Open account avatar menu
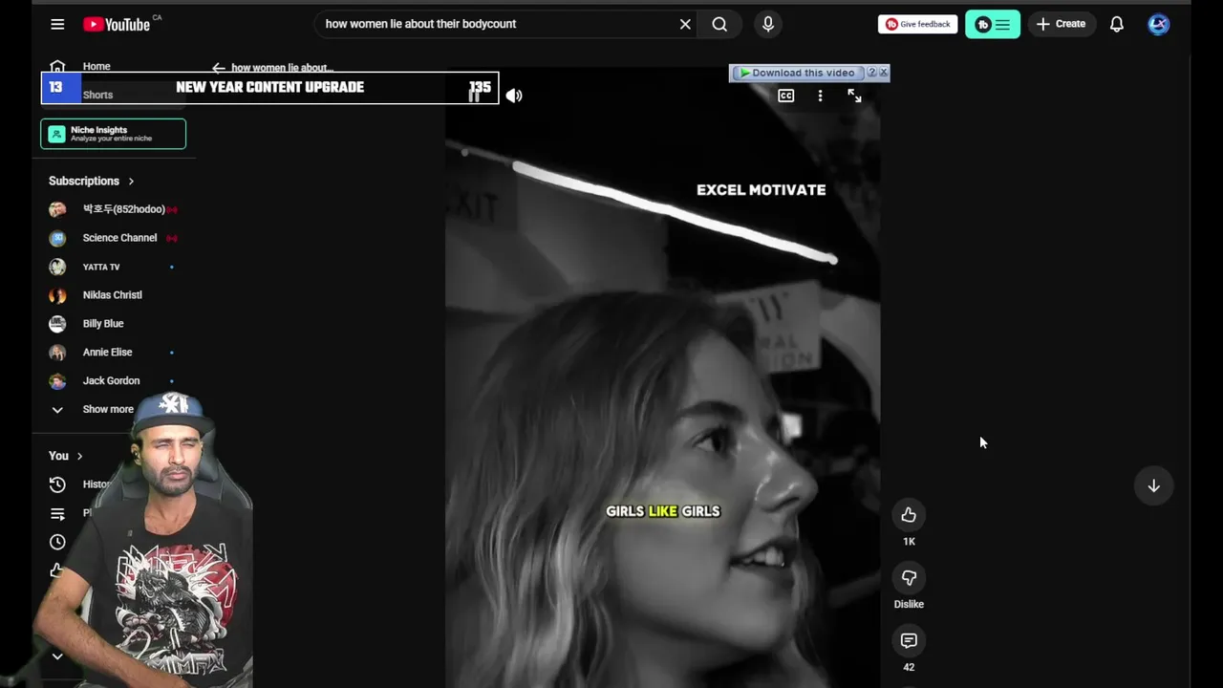Viewport: 1223px width, 688px height. (x=1159, y=24)
